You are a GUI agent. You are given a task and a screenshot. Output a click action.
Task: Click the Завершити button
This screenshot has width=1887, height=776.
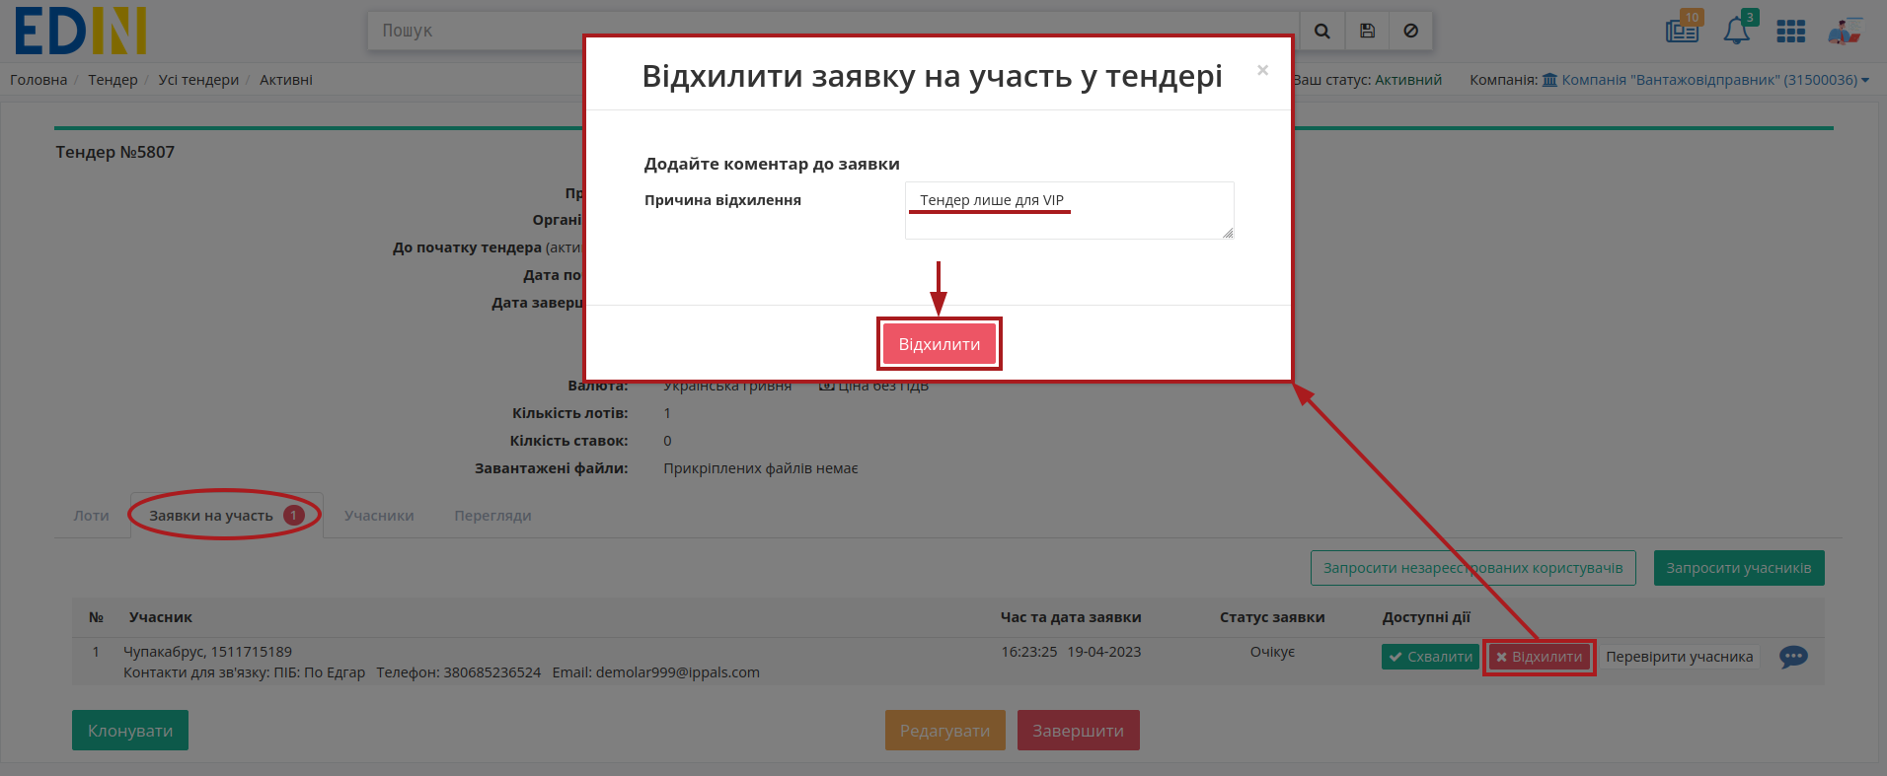click(1079, 731)
